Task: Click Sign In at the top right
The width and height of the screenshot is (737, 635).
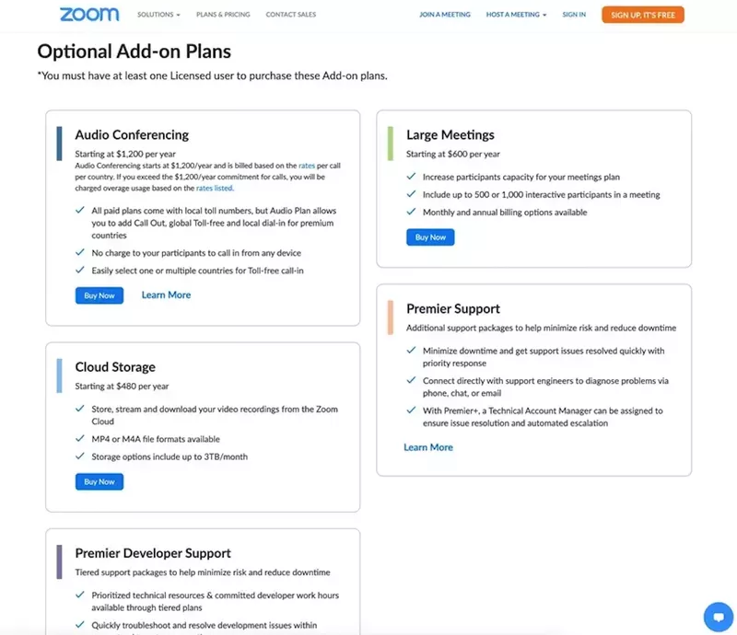Action: (x=574, y=14)
